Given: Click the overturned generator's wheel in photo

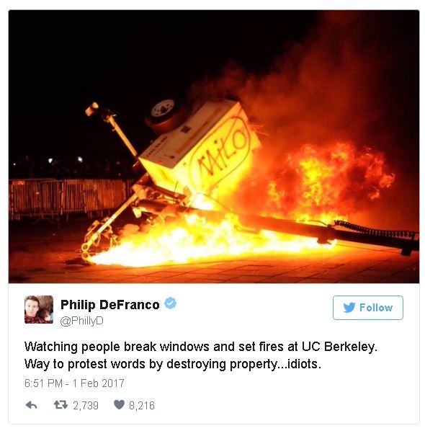Looking at the screenshot, I should click(163, 112).
